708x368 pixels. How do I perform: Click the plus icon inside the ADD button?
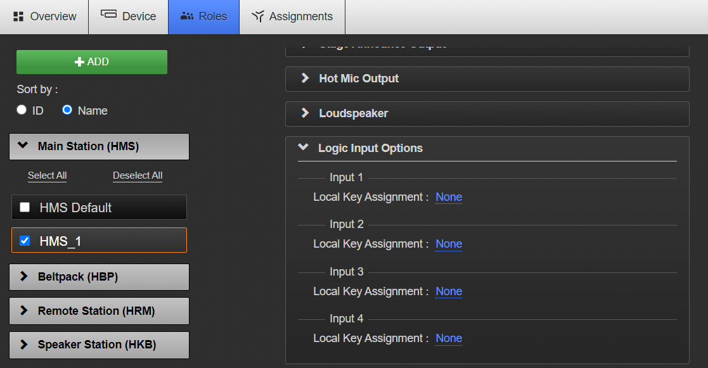coord(79,62)
